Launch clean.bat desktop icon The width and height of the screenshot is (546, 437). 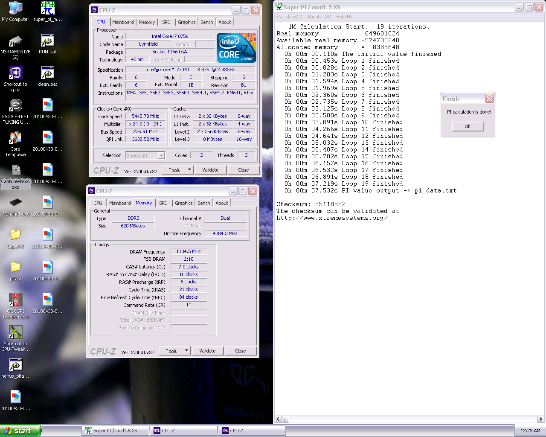click(47, 76)
